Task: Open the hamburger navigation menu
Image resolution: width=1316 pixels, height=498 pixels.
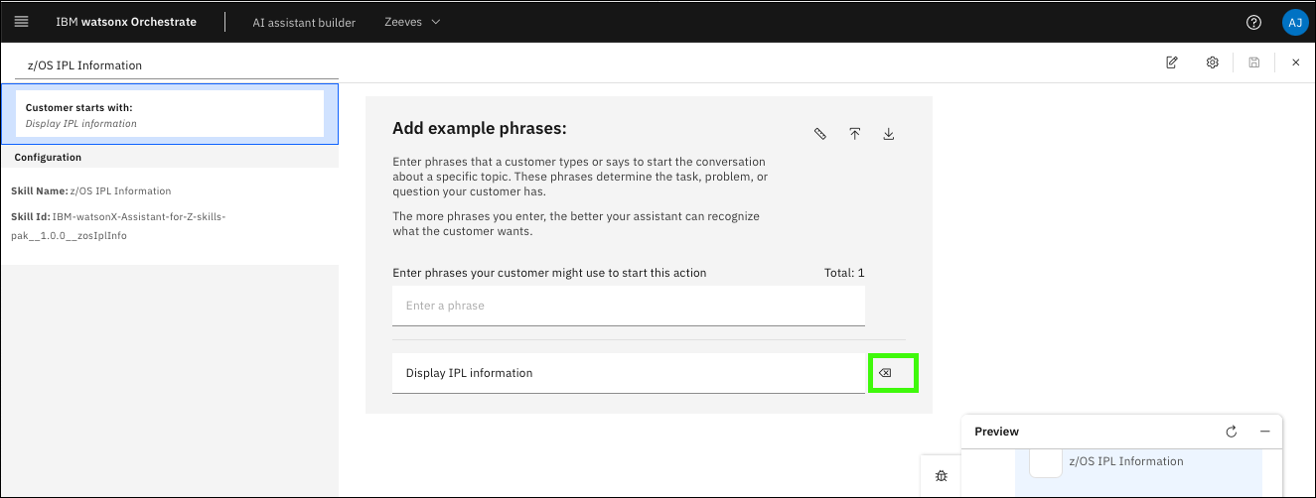Action: (21, 22)
